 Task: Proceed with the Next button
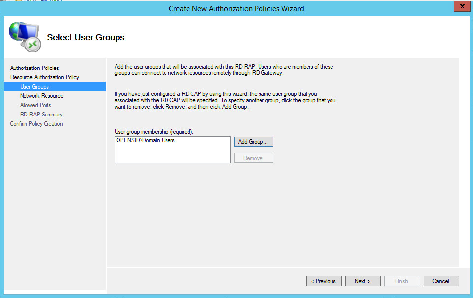363,281
